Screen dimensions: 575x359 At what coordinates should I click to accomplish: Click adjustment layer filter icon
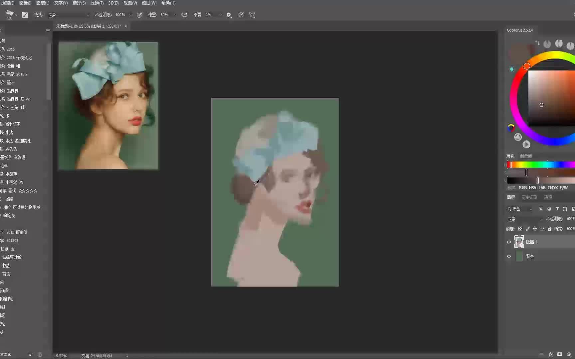(x=549, y=209)
